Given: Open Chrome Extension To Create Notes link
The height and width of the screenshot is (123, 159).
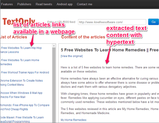Looking at the screenshot, I should pos(21,82).
